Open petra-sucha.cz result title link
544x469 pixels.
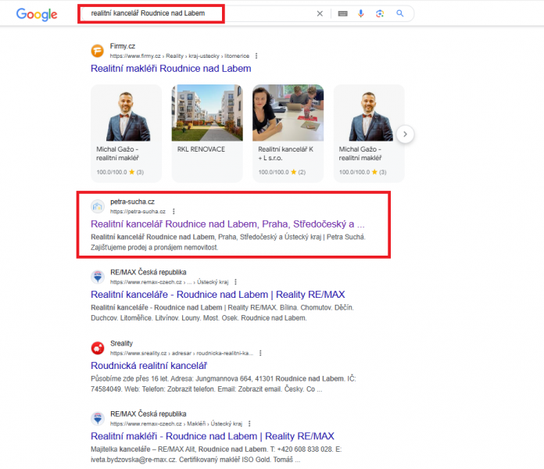point(227,224)
